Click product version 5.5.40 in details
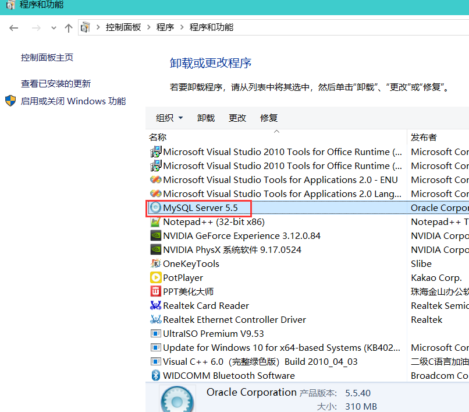 pos(358,393)
